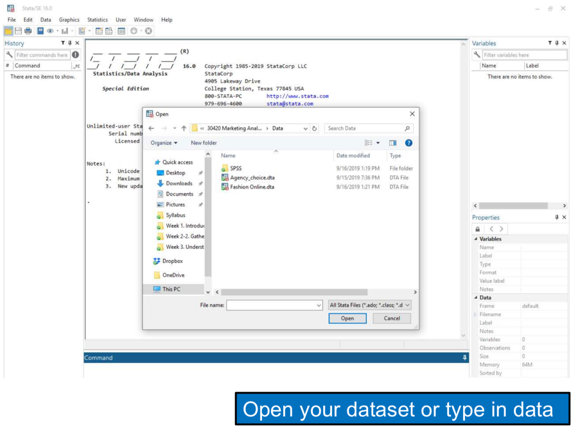
Task: Click previous arrow in Properties panel
Action: 491,229
